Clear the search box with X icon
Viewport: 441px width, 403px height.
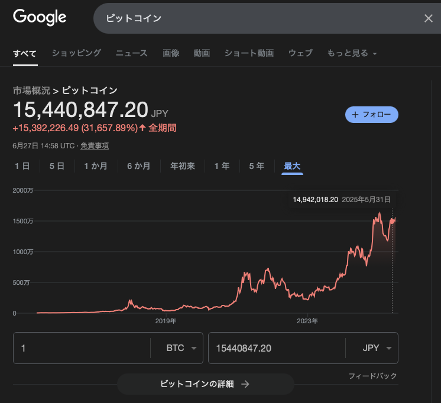[429, 18]
